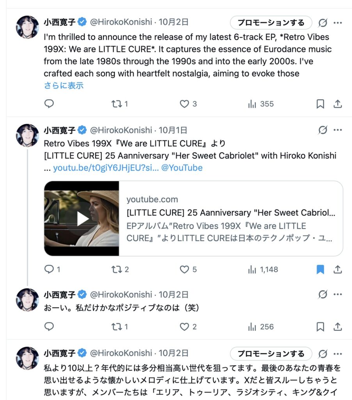352x400 pixels.
Task: Reply to the Retro Vibes EP announcement post
Action: point(49,104)
